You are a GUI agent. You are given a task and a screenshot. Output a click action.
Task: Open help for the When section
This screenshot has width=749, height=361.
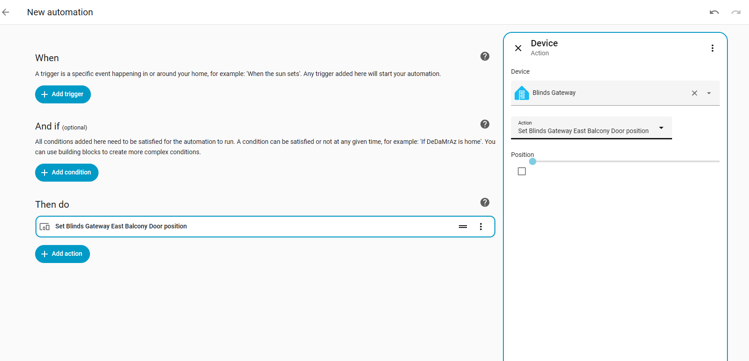click(x=485, y=56)
